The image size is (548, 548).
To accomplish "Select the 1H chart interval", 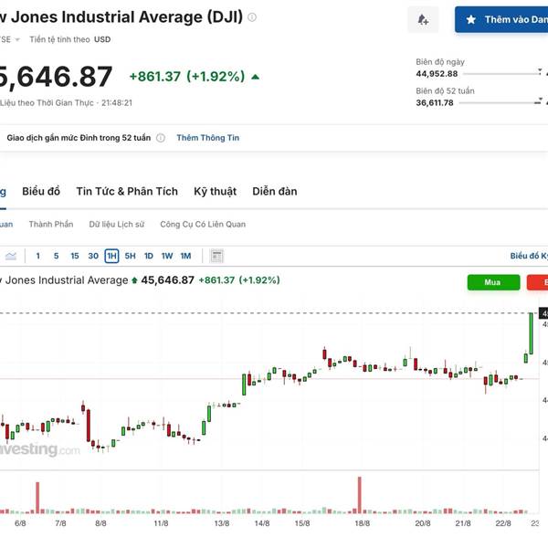I will click(111, 256).
